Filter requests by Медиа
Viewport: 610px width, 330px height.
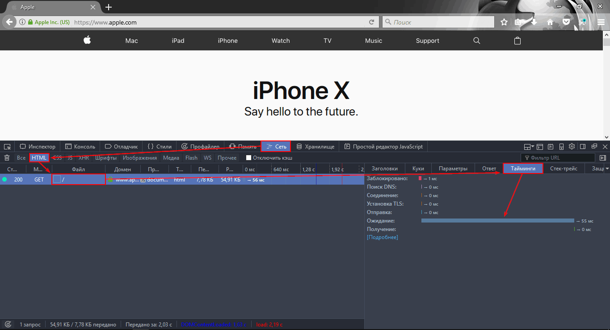point(171,158)
